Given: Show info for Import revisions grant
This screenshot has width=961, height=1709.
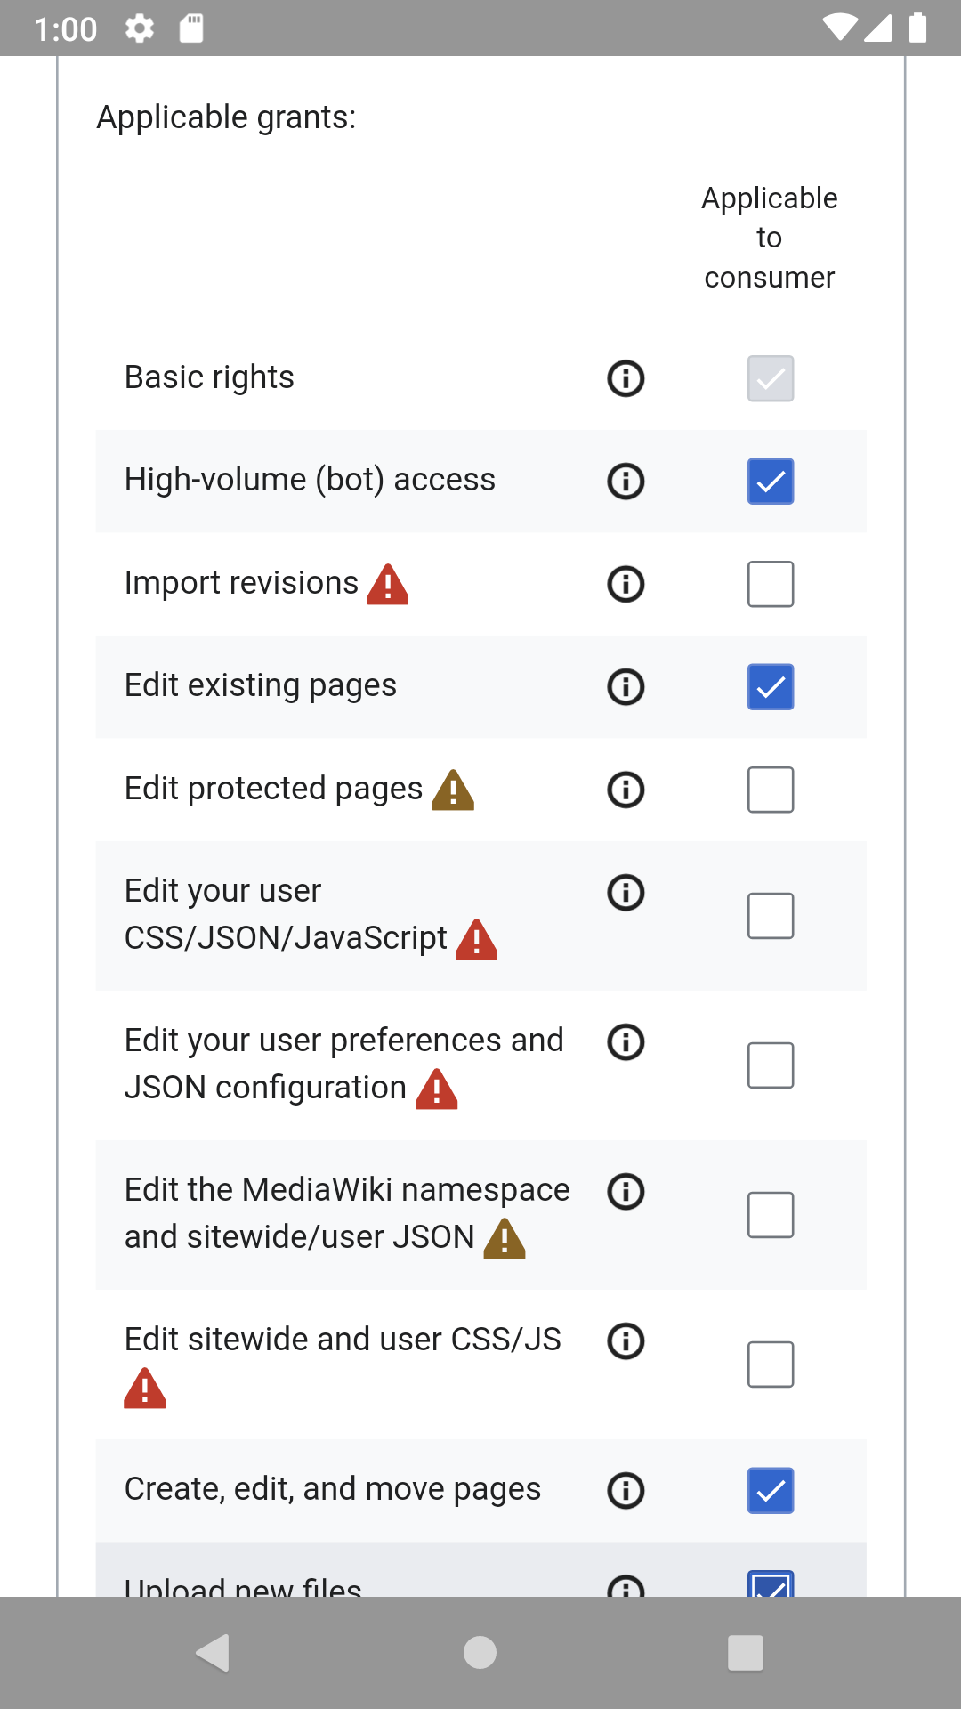Looking at the screenshot, I should pyautogui.click(x=626, y=585).
